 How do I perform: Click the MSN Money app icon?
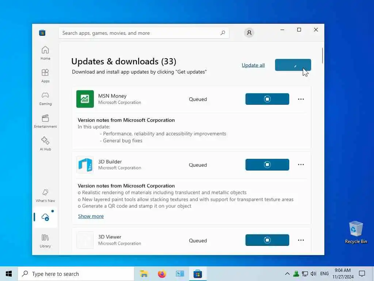pyautogui.click(x=85, y=99)
